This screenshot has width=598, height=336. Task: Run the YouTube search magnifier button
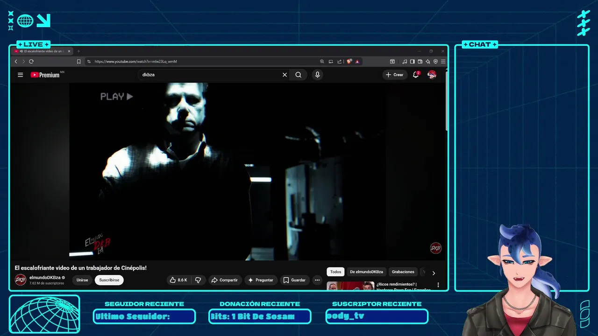tap(298, 75)
